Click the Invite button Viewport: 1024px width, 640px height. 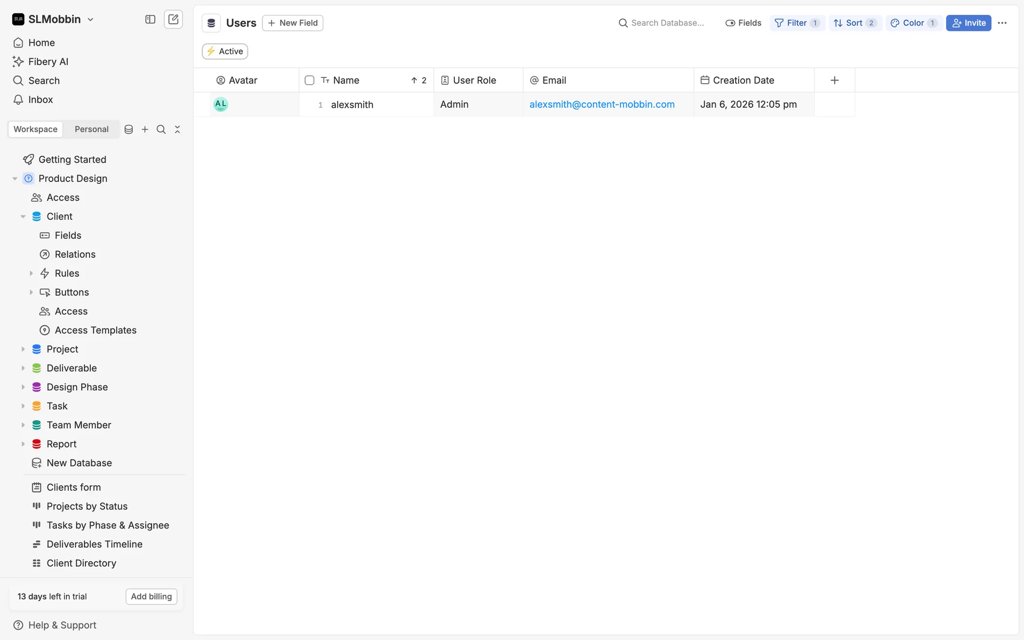(x=969, y=23)
